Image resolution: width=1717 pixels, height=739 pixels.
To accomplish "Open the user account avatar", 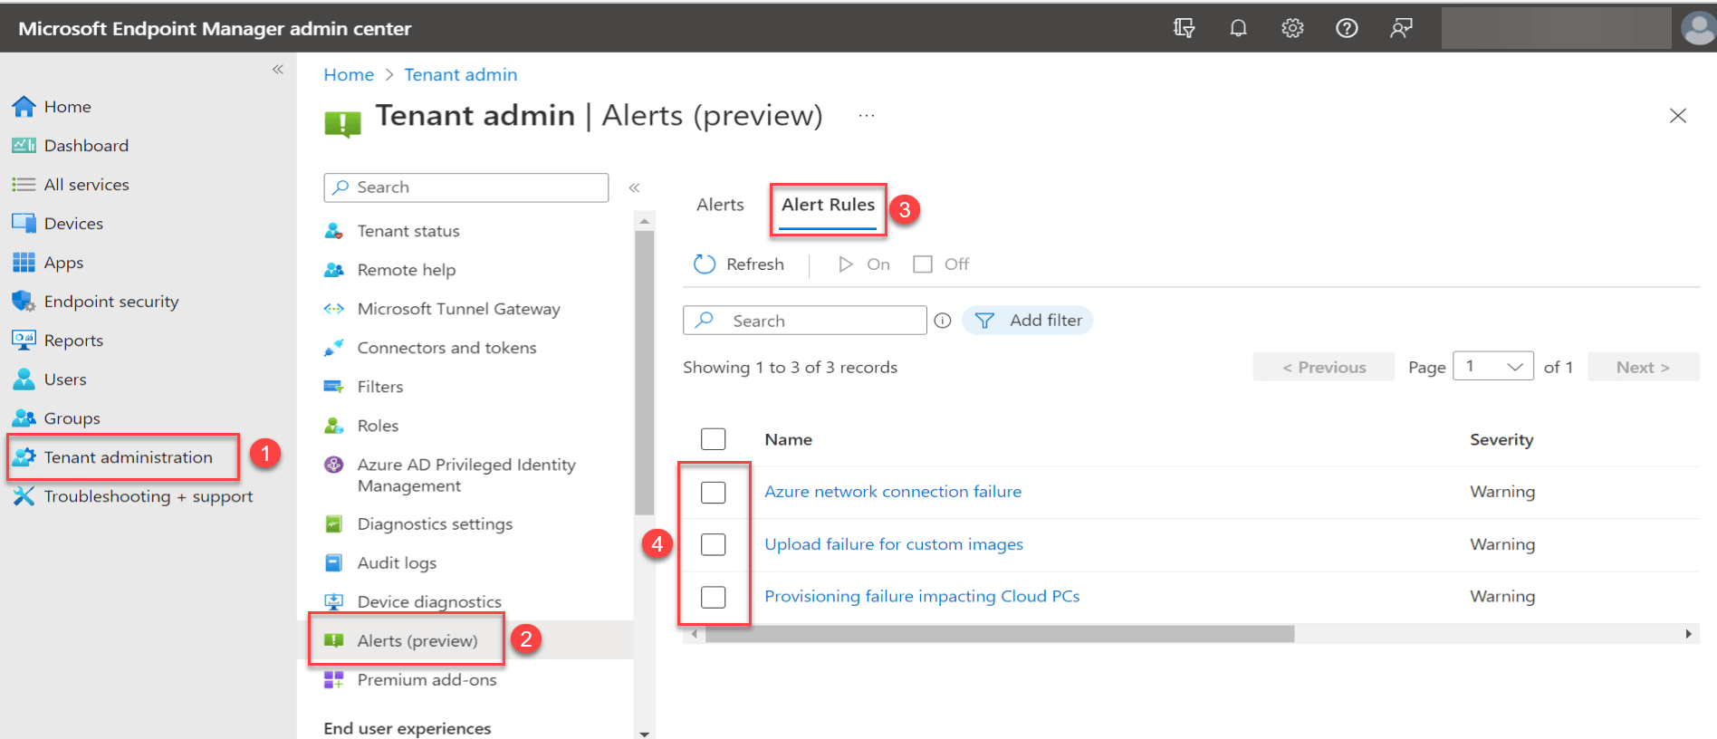I will click(x=1698, y=28).
